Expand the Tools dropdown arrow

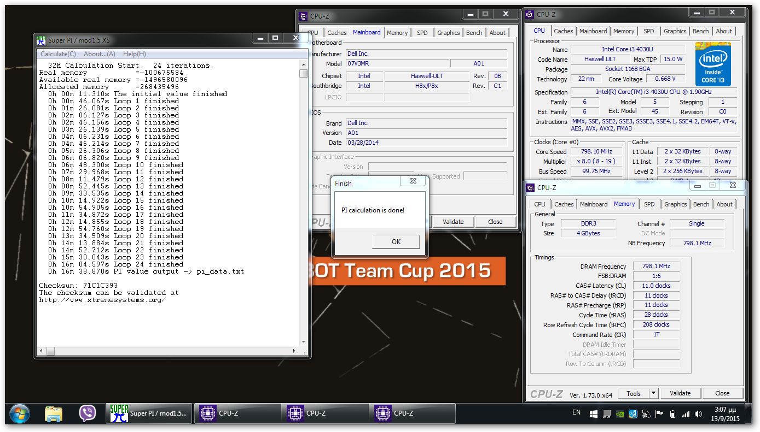point(654,393)
